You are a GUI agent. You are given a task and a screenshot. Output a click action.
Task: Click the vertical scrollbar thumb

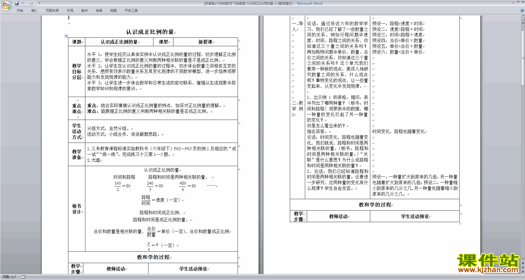[x=523, y=58]
